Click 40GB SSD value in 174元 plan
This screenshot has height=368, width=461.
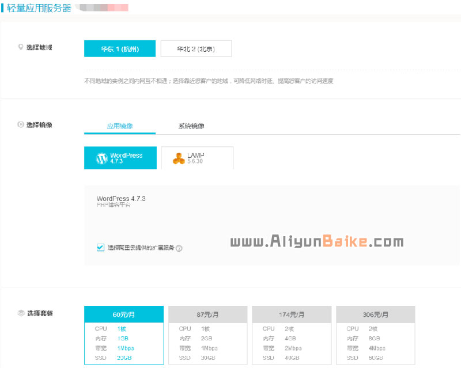point(292,358)
